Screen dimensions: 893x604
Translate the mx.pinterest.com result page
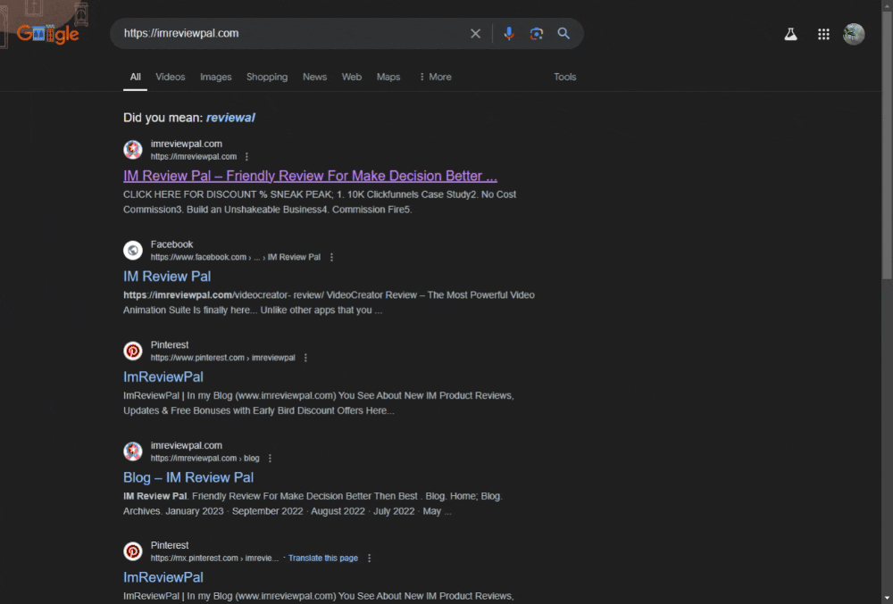pyautogui.click(x=322, y=558)
